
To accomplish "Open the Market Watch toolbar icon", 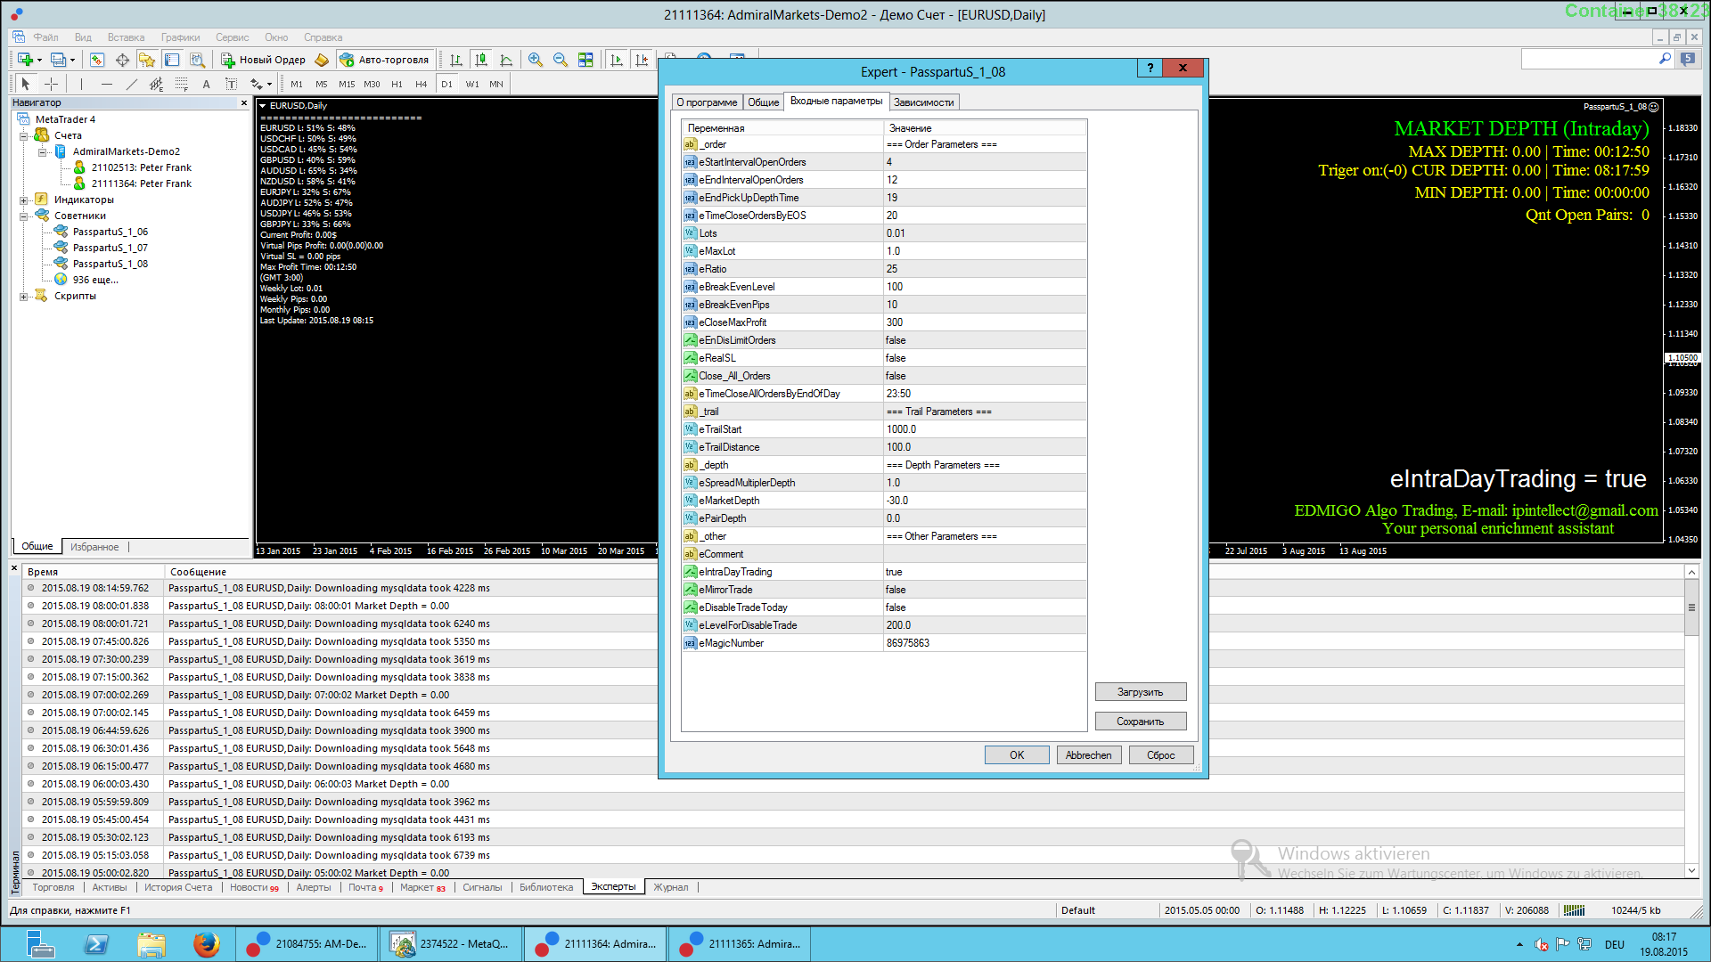I will [x=96, y=60].
